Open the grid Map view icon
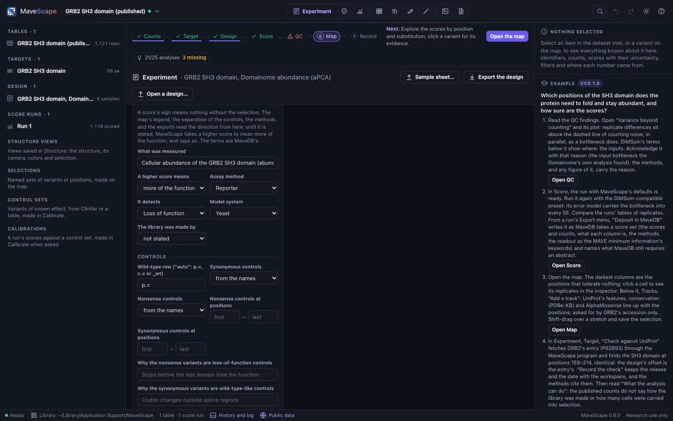The image size is (673, 421). [x=379, y=11]
